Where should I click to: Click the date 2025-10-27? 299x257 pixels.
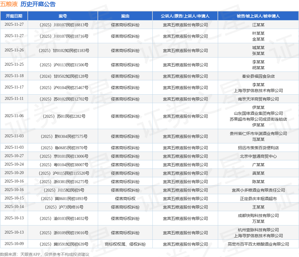tap(14, 156)
